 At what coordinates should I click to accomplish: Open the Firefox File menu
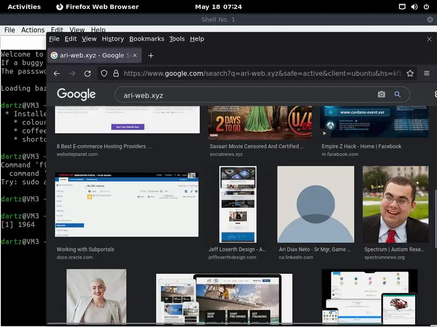click(54, 39)
